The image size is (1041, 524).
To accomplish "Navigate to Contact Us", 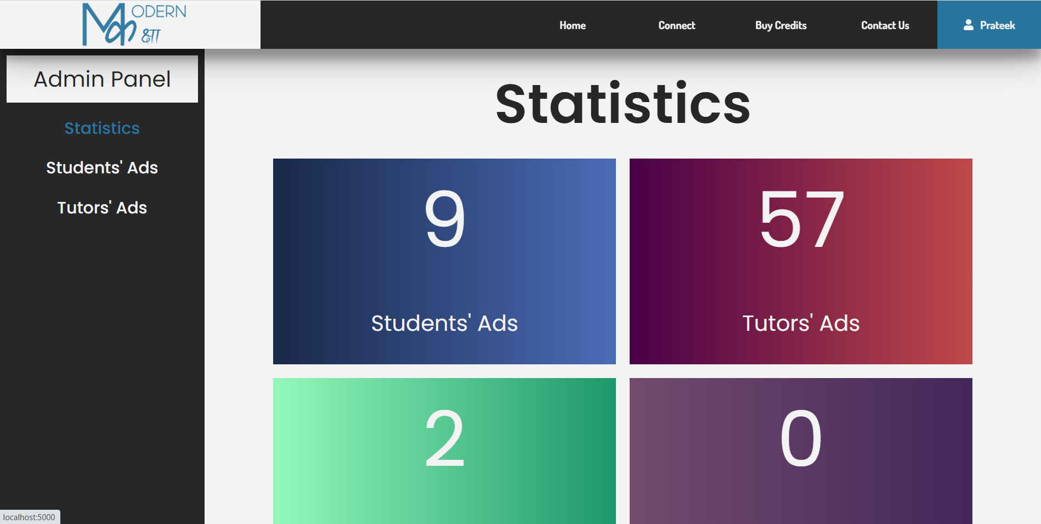I will coord(885,25).
